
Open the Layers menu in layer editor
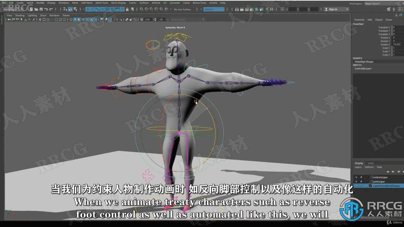358,167
